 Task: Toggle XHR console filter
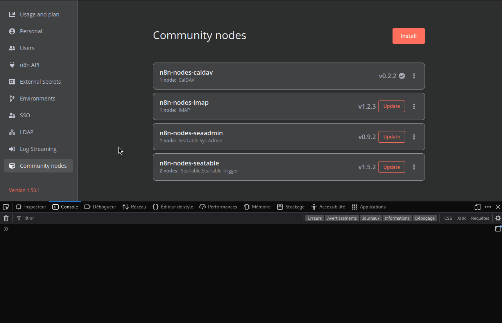pos(462,218)
